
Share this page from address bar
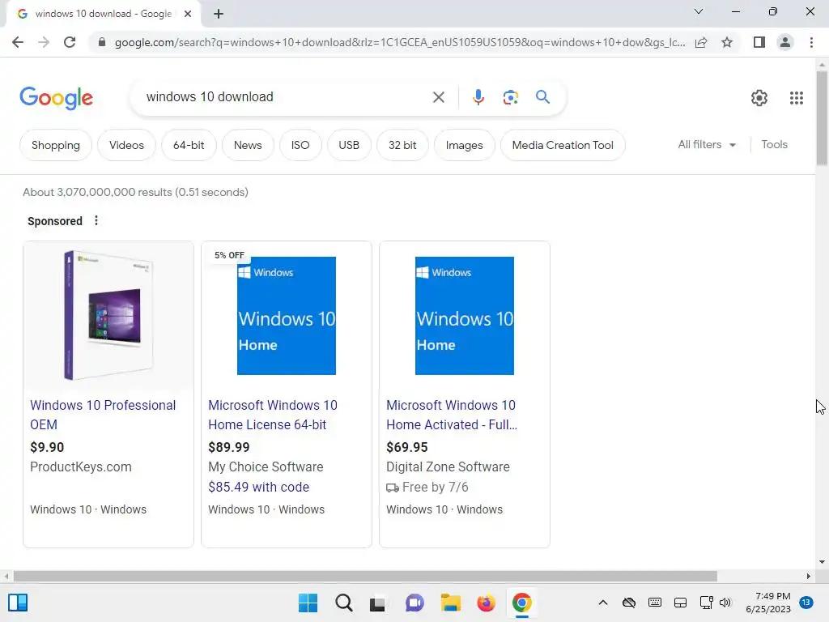point(701,42)
